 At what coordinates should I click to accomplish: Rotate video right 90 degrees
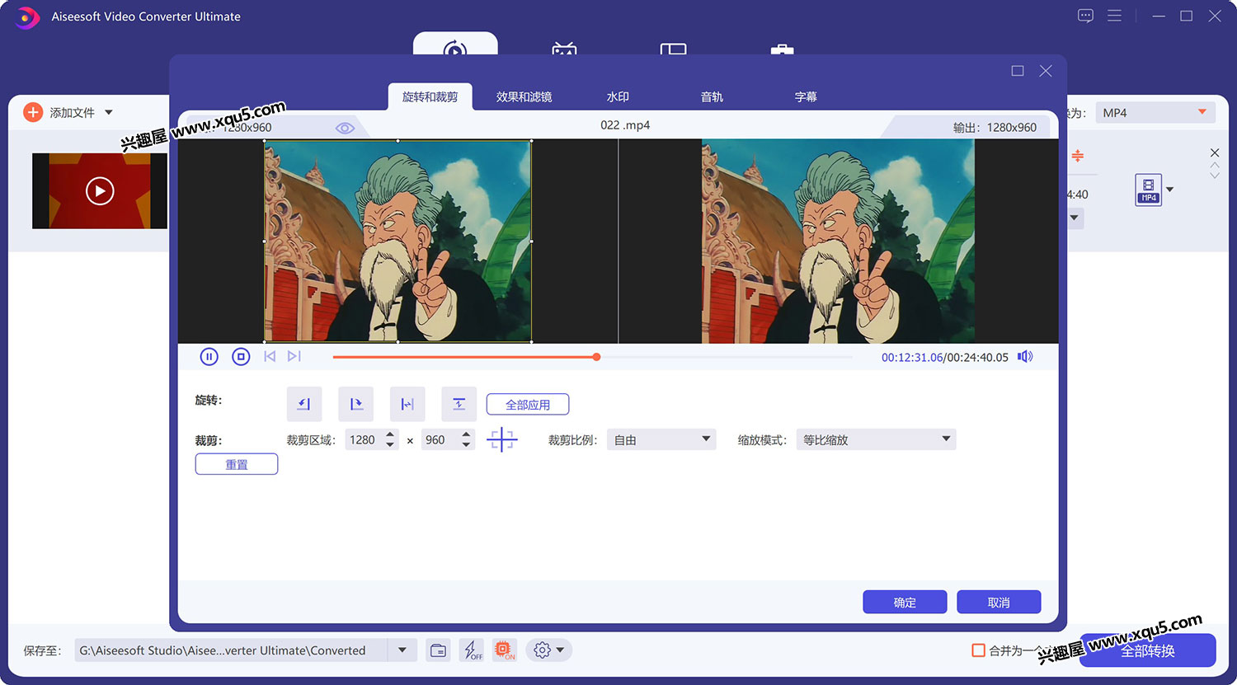[x=356, y=404]
